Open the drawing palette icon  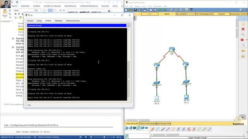pyautogui.click(x=186, y=10)
